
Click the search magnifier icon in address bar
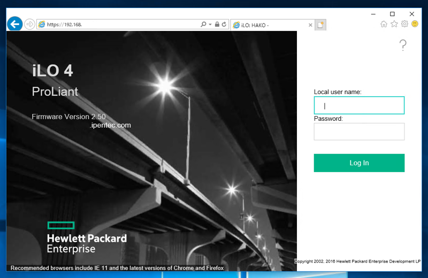203,24
